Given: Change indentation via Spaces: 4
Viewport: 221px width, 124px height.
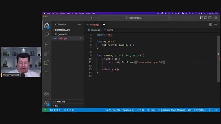Looking at the screenshot, I should pos(128,110).
